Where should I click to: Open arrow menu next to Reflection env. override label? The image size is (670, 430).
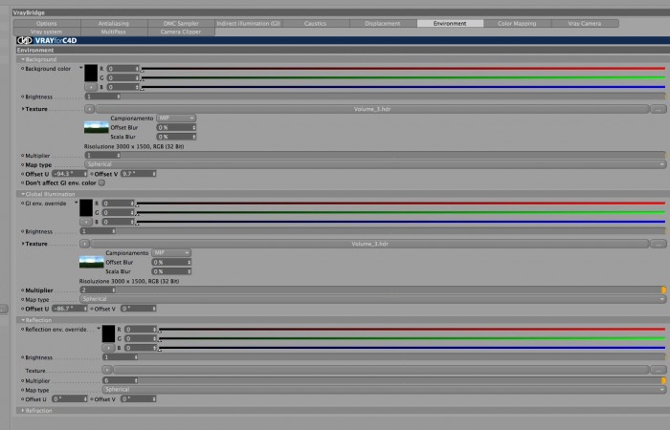click(x=99, y=329)
